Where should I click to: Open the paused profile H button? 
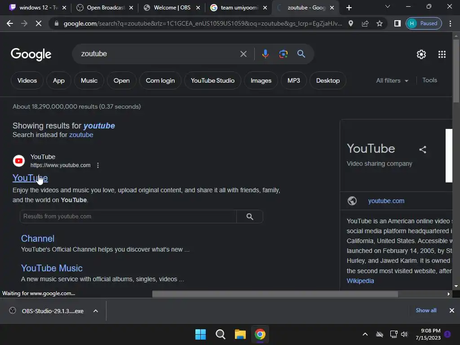pos(424,23)
